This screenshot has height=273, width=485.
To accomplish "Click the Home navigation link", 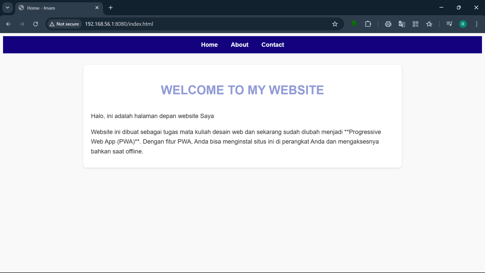I will [209, 45].
